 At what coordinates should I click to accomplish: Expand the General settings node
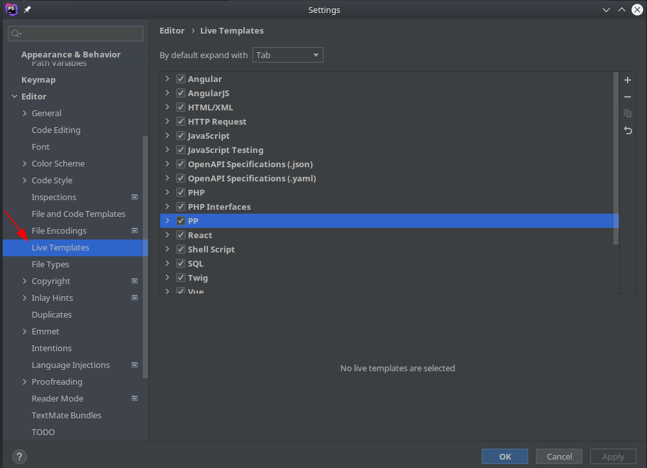tap(25, 113)
